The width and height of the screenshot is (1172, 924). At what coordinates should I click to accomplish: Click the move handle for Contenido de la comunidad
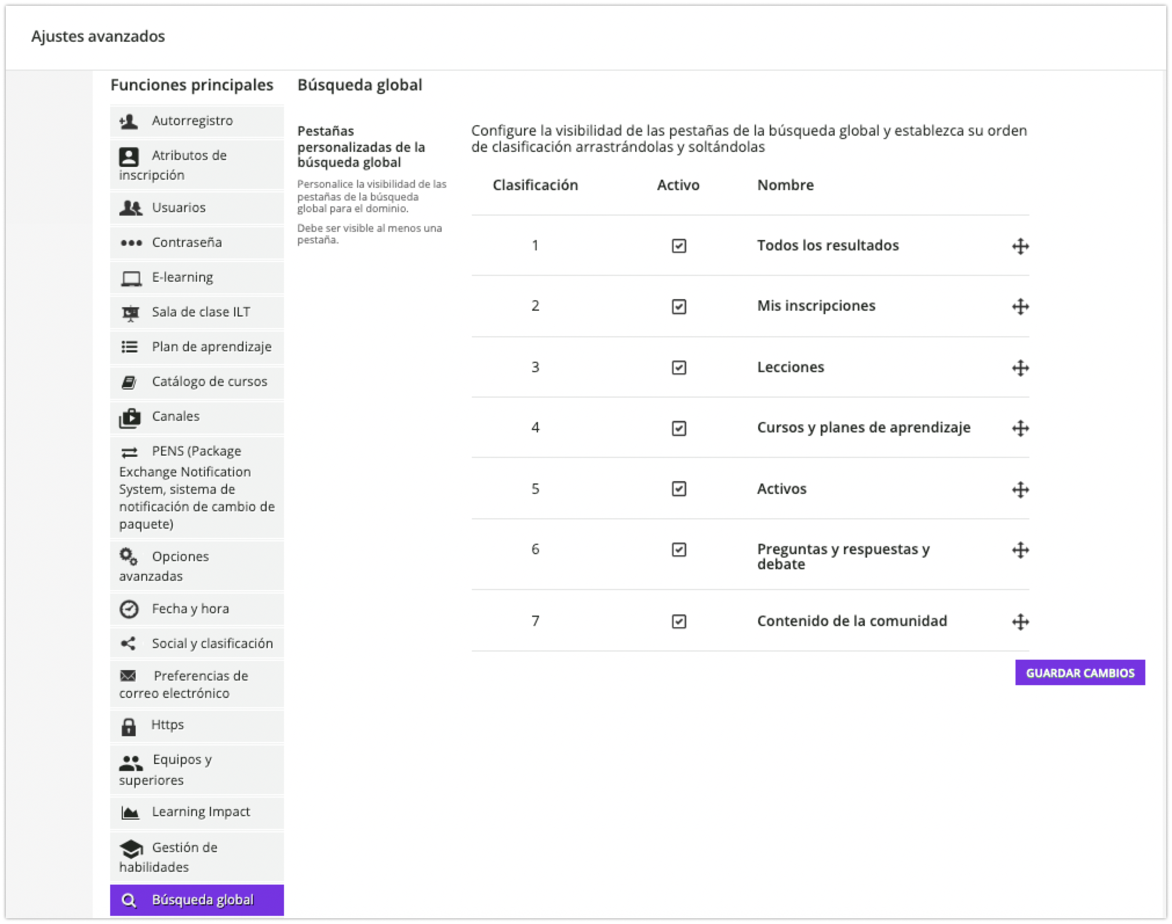click(1020, 622)
